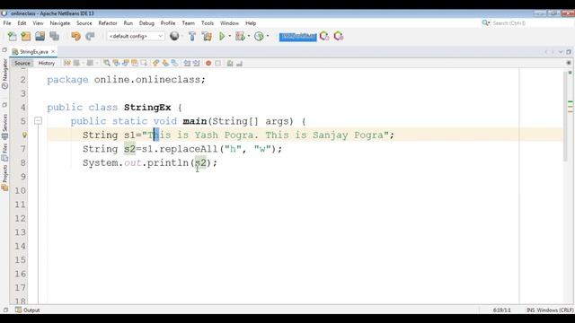Close the StringEx.java tab

tap(53, 52)
